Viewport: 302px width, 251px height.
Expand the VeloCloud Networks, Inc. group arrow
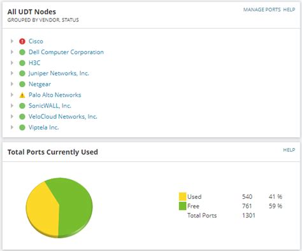12,116
